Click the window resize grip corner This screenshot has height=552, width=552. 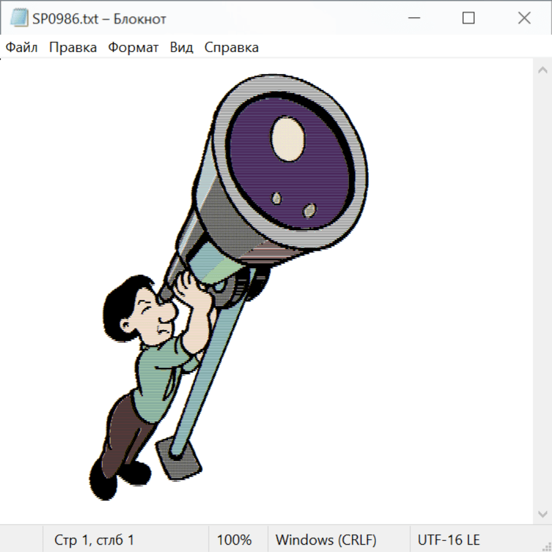point(546,546)
